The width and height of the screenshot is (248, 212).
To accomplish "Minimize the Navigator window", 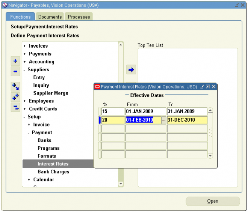I will (x=237, y=5).
